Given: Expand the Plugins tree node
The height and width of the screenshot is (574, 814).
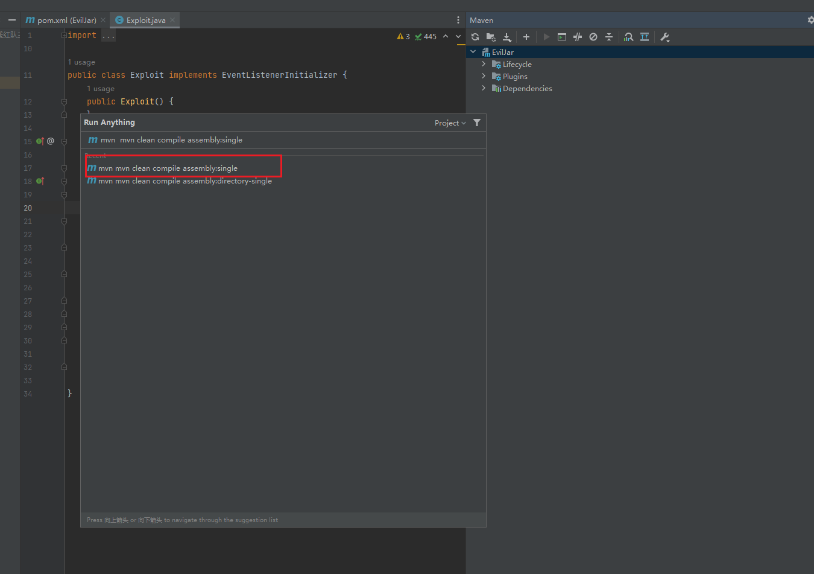Looking at the screenshot, I should tap(484, 76).
